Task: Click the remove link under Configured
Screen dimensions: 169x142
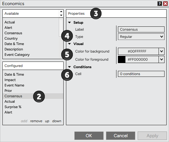Action: 36,121
